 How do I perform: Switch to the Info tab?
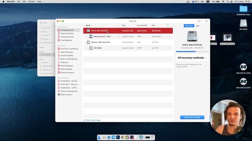tap(198, 26)
